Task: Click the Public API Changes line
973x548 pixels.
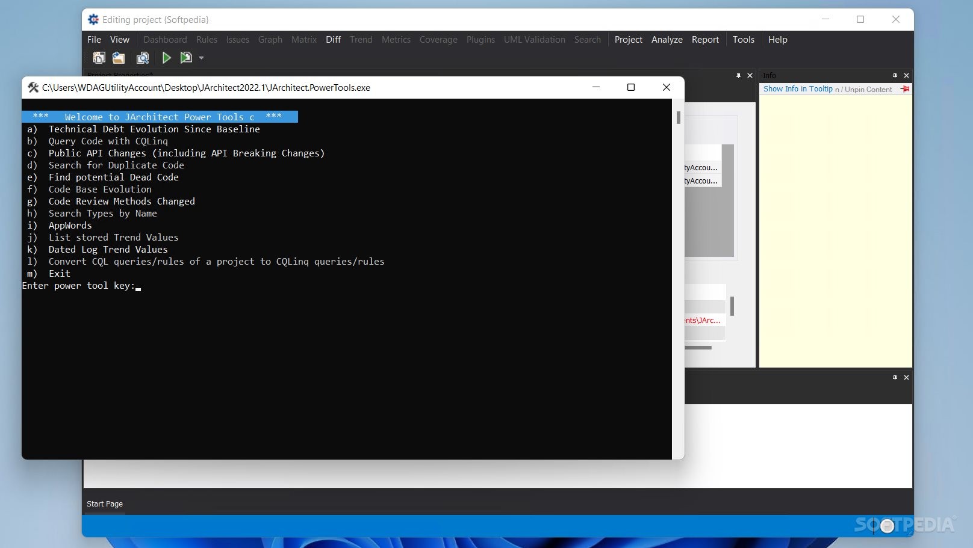Action: pos(176,153)
